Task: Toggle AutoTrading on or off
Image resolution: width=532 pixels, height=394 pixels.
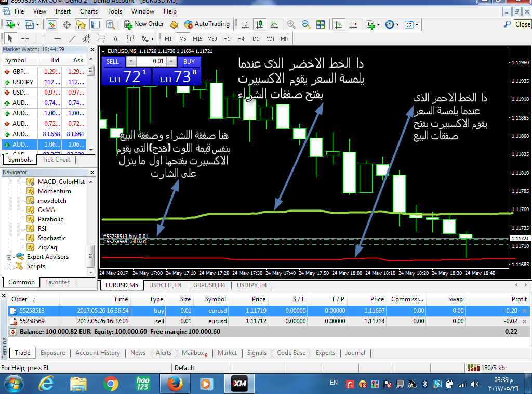Action: pos(207,24)
